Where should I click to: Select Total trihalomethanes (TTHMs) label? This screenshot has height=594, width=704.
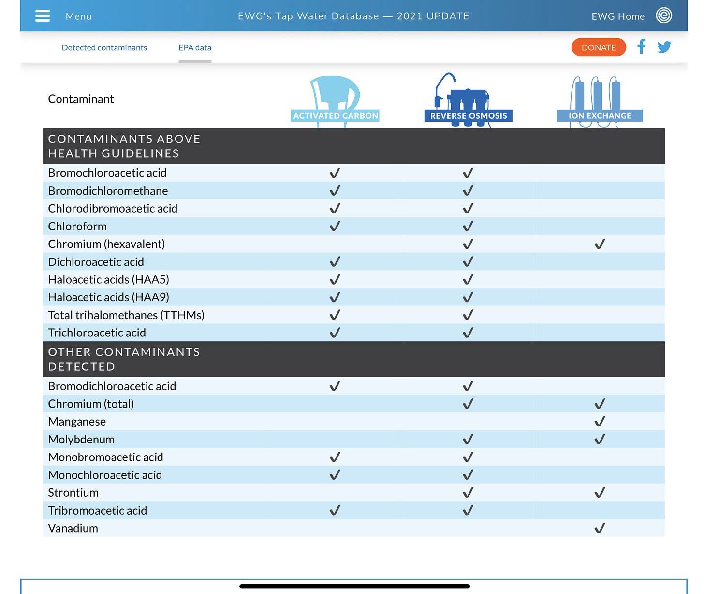126,315
